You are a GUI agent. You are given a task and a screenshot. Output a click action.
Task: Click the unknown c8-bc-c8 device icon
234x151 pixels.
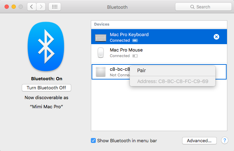point(101,72)
